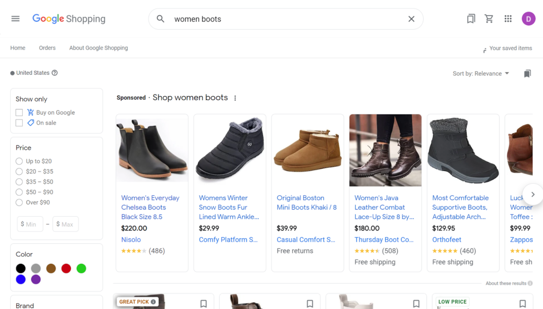Click the Orthofeet black boot thumbnail

pos(463,150)
